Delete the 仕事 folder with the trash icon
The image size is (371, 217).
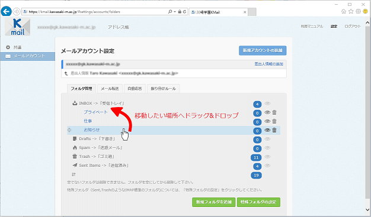274,121
